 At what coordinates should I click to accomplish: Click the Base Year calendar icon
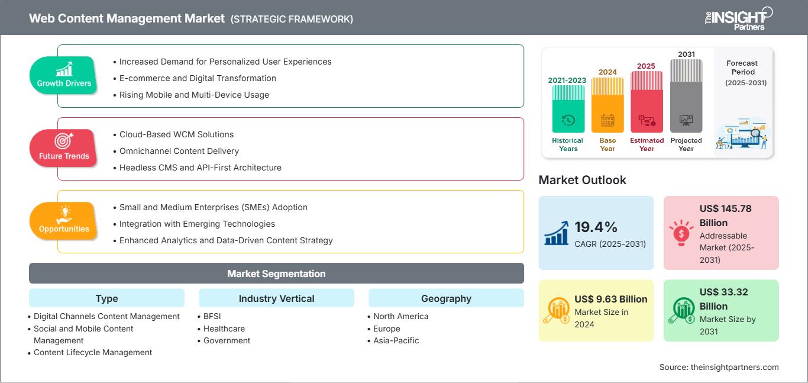point(607,120)
